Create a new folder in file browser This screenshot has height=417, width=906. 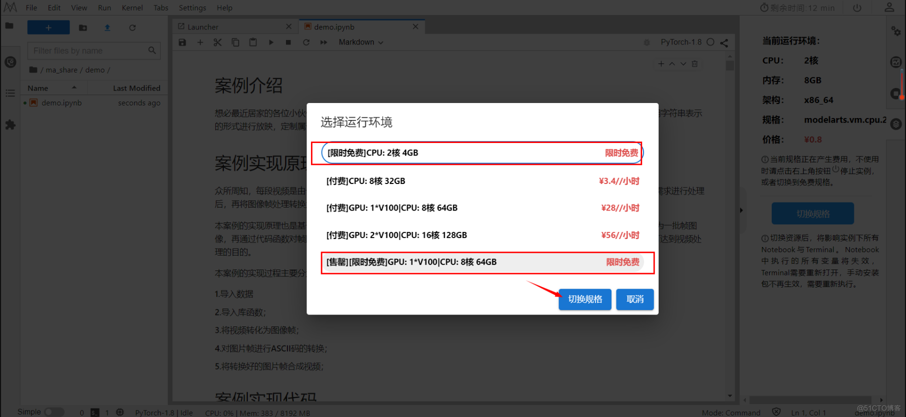click(83, 28)
